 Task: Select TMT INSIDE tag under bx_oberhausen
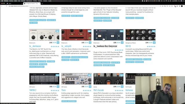[43, 64]
